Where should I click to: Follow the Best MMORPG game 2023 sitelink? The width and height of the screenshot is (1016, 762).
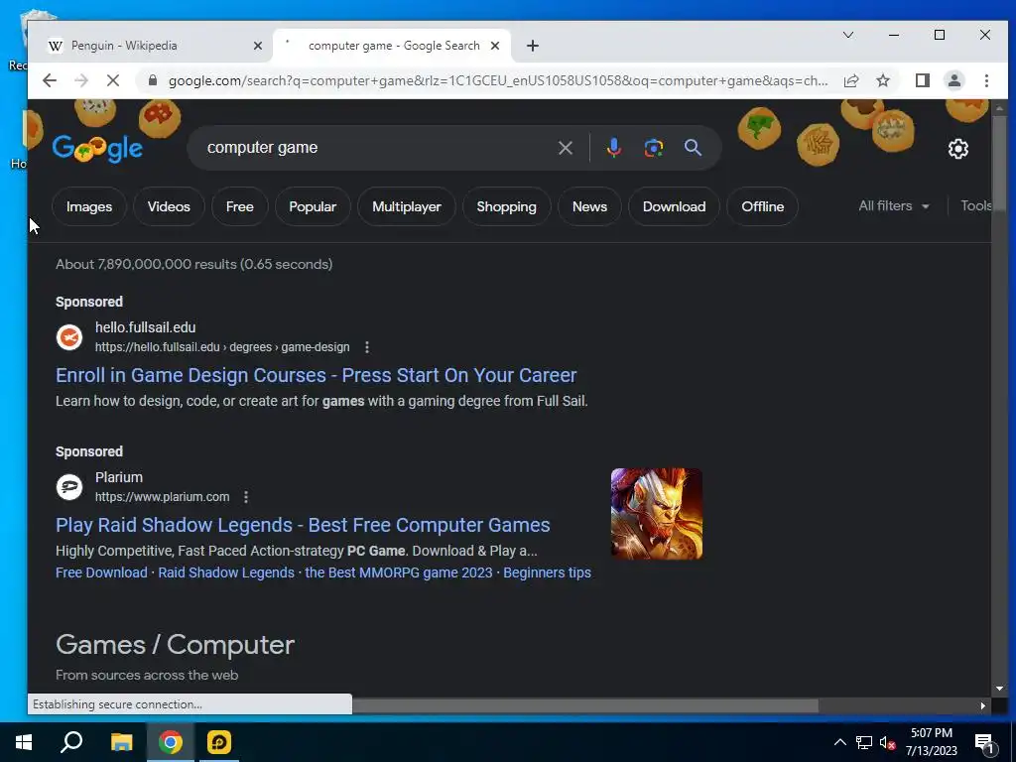coord(399,572)
